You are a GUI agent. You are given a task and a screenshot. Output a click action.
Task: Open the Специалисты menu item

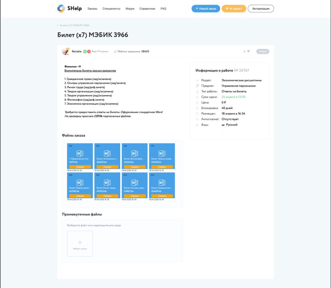pos(111,8)
